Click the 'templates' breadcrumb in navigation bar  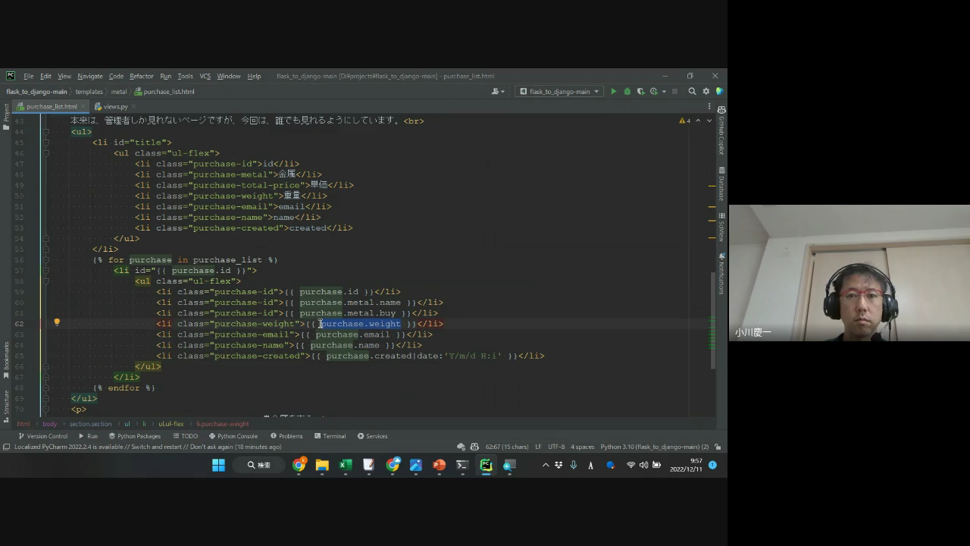[x=89, y=92]
